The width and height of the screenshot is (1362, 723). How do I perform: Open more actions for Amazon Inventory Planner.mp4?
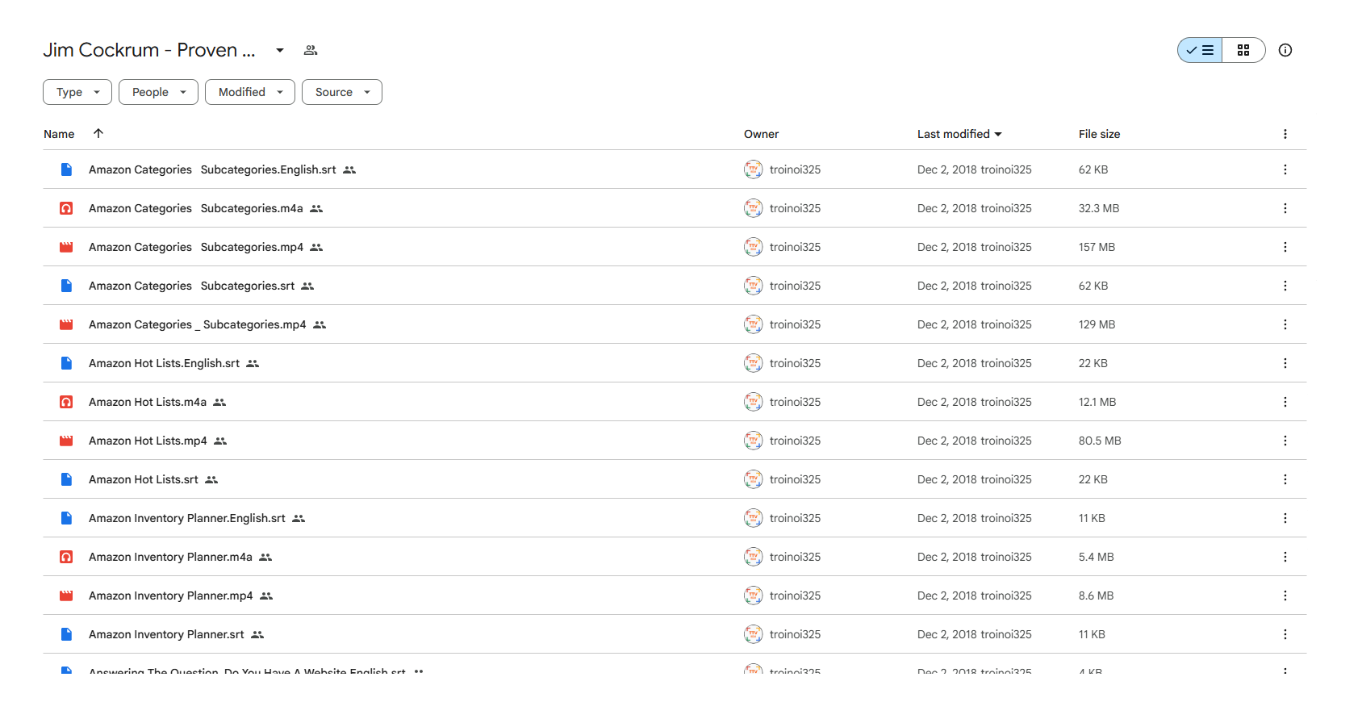pyautogui.click(x=1285, y=596)
